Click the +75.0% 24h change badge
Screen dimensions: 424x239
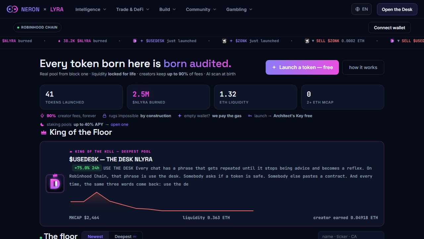coord(87,168)
